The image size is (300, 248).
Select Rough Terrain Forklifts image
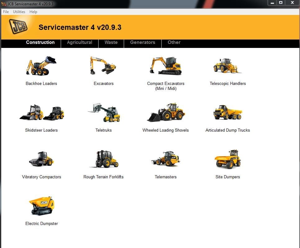[x=104, y=159]
